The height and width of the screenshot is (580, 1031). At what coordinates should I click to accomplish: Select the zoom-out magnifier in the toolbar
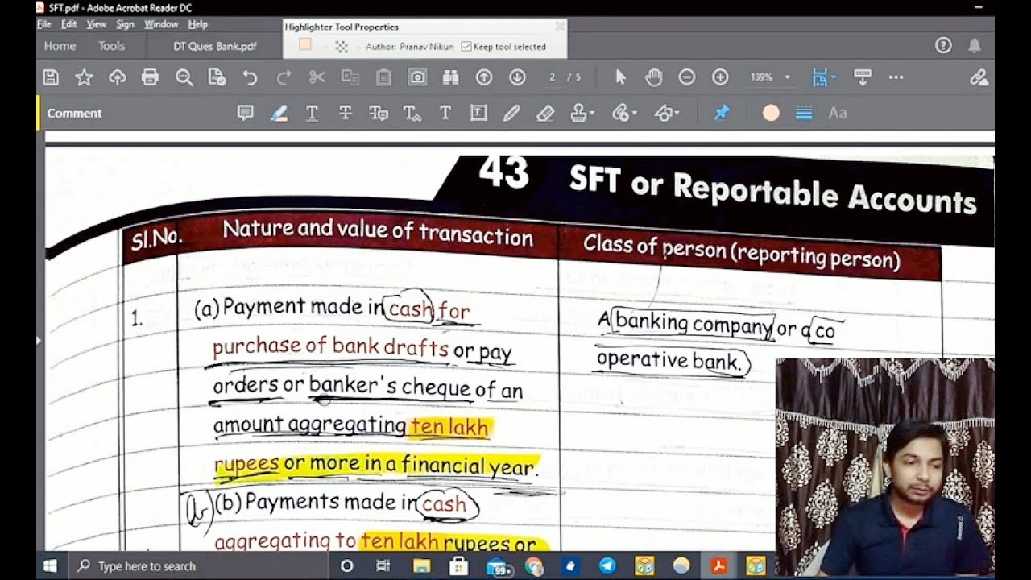(184, 77)
